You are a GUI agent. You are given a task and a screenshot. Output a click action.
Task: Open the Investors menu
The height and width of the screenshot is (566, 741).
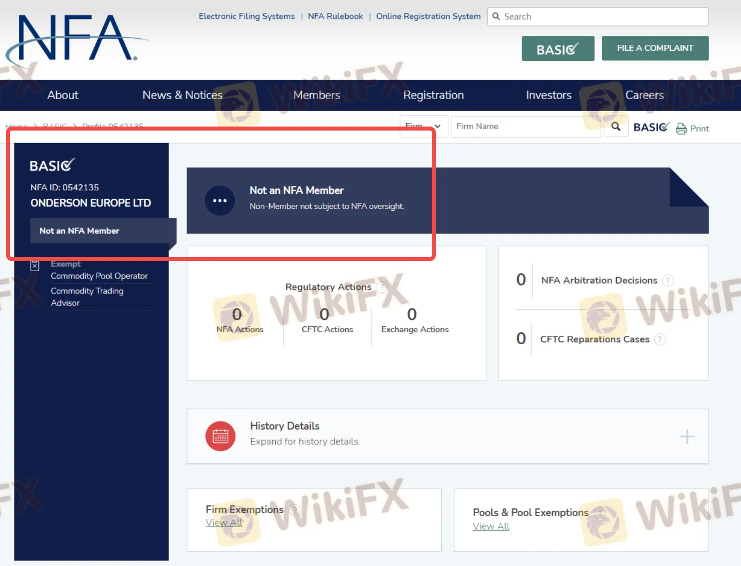click(549, 95)
